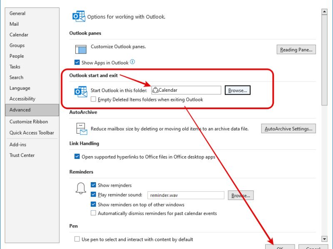Open the Calendar options category
333x249 pixels.
[x=32, y=35]
